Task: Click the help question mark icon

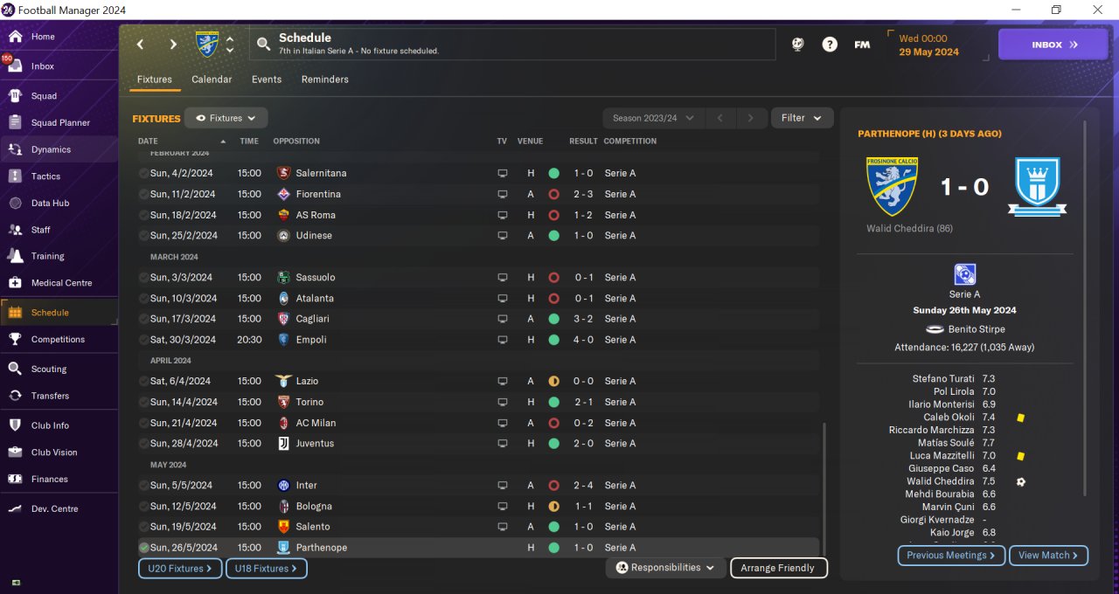Action: pos(830,45)
